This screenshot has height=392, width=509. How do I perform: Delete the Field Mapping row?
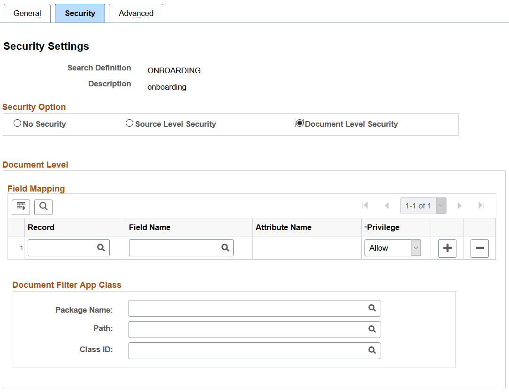click(479, 248)
